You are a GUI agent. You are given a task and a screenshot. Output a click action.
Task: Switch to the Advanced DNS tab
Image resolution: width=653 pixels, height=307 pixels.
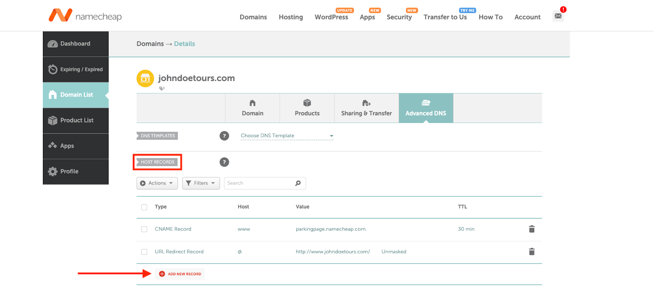click(x=426, y=108)
